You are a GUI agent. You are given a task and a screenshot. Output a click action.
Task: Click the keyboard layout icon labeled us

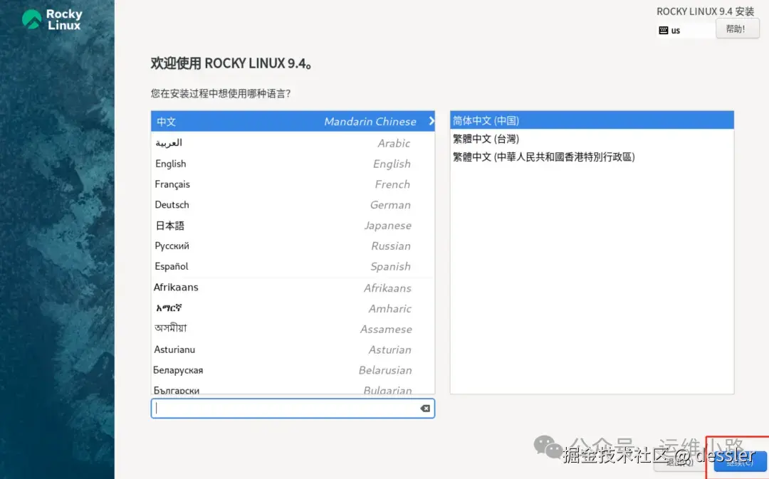point(663,31)
